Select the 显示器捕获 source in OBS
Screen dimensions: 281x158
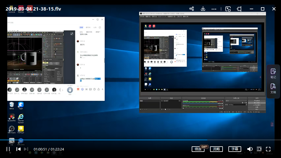(x=171, y=101)
